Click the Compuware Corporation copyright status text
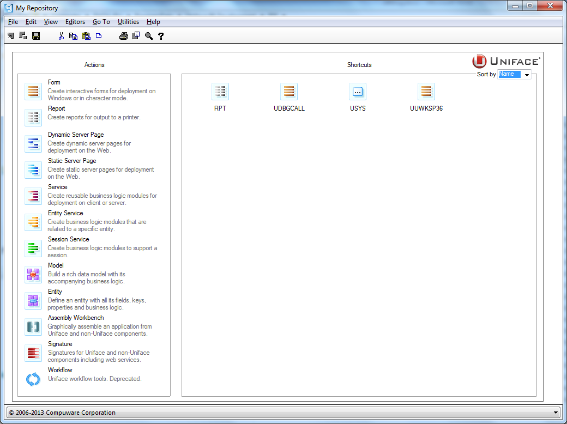Image resolution: width=567 pixels, height=424 pixels. pos(62,413)
